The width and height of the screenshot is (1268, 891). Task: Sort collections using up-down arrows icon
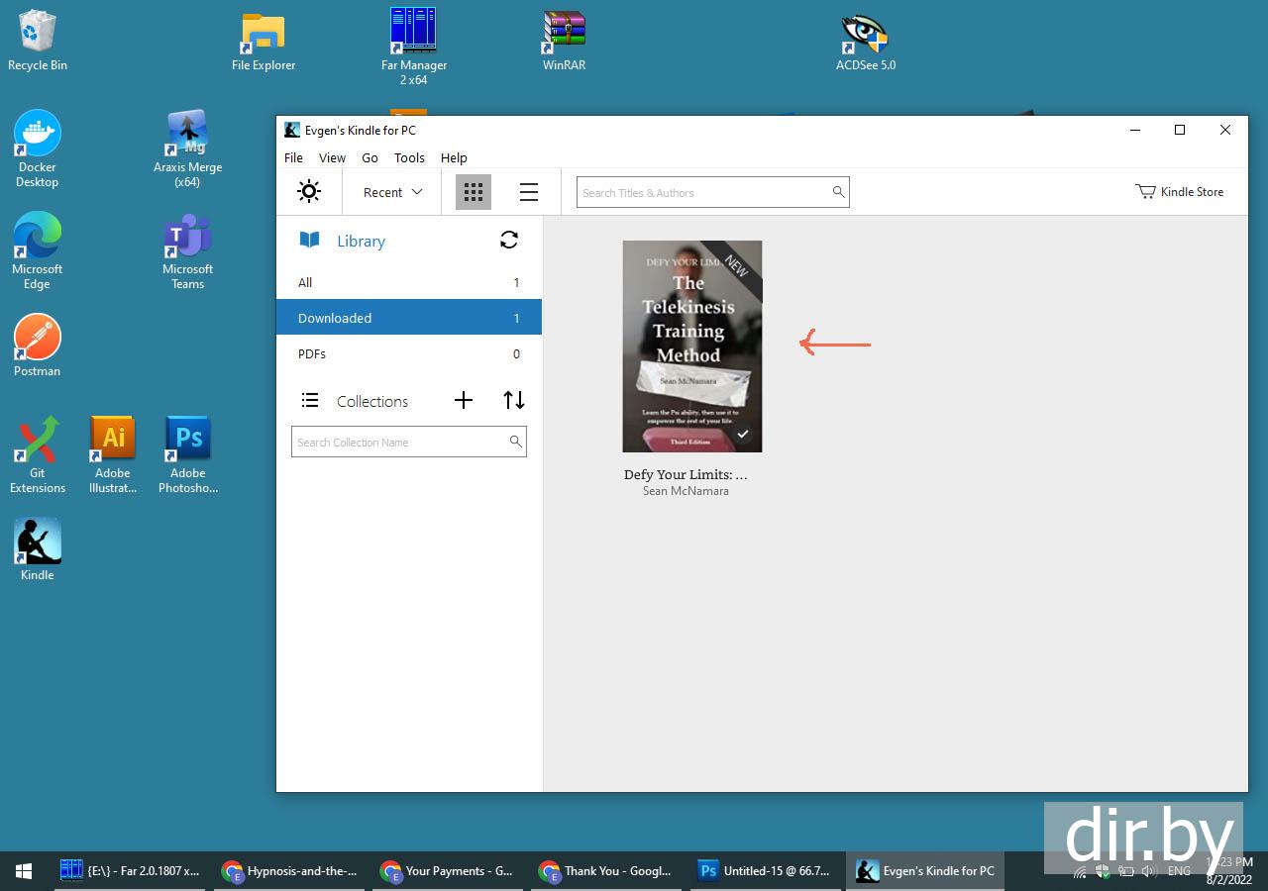(513, 400)
